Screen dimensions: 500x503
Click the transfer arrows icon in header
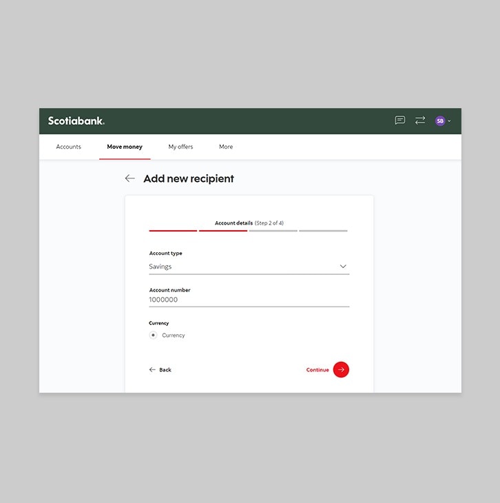click(x=420, y=121)
